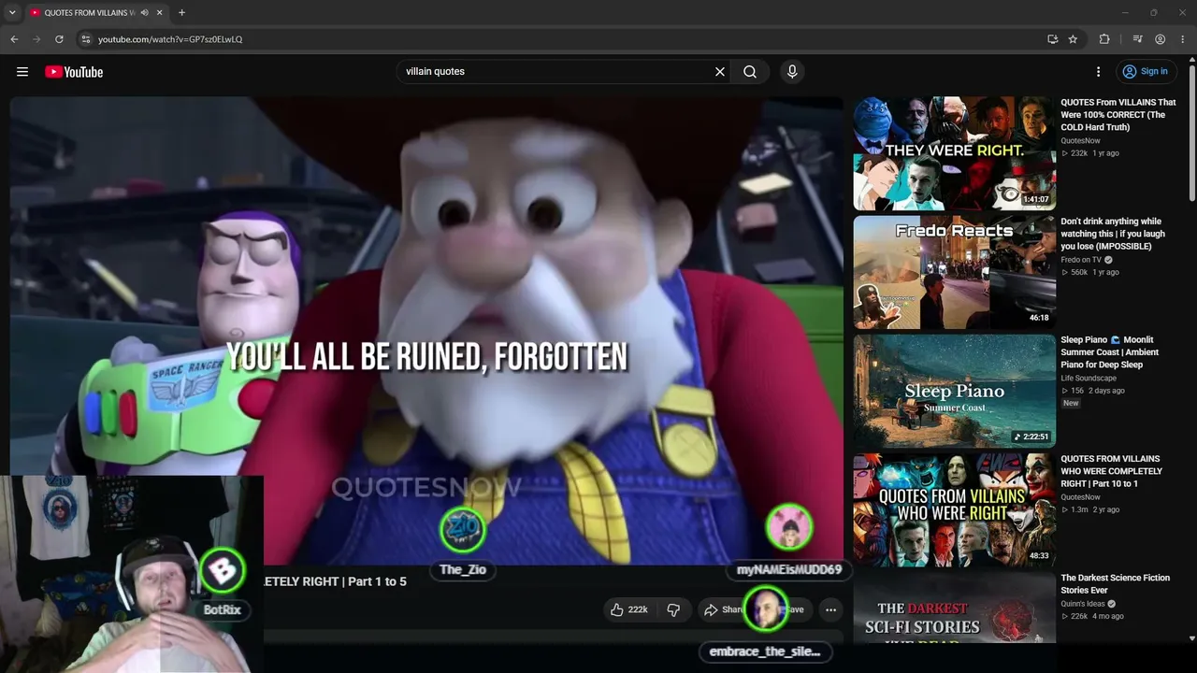
Task: Open 'QUOTES From VILLAINS That Were 100% CORRECT' title
Action: tap(1118, 115)
